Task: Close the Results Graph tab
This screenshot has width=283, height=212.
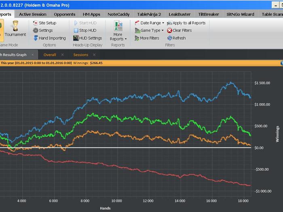Action: pyautogui.click(x=32, y=55)
